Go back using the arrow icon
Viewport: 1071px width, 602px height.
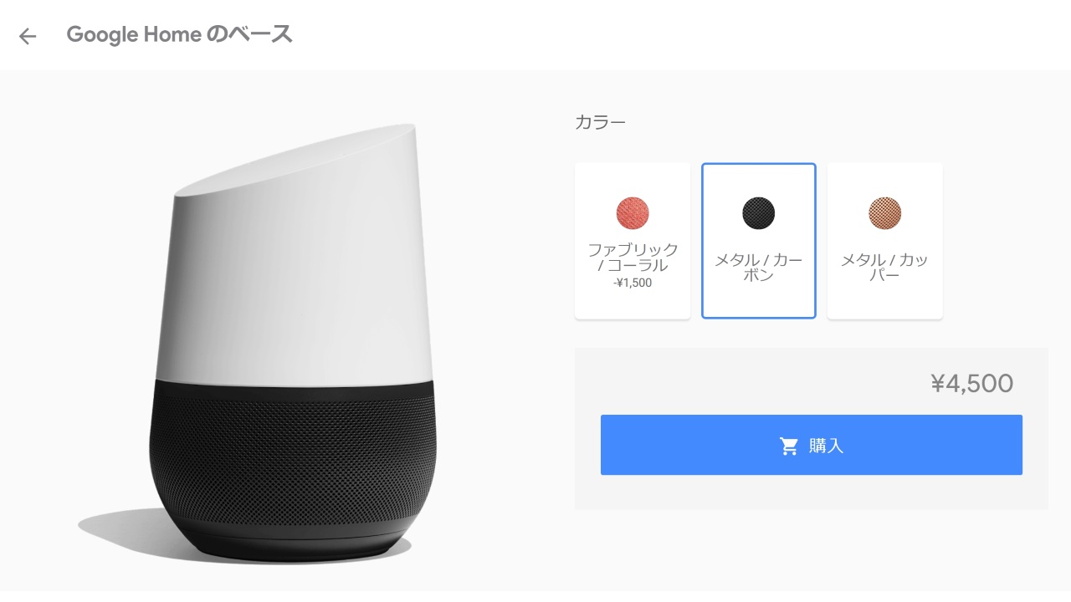(x=28, y=36)
